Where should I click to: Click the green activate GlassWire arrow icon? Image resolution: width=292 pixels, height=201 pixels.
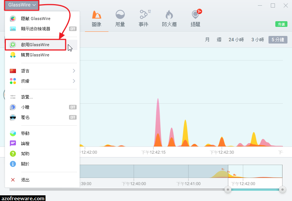[x=13, y=45]
